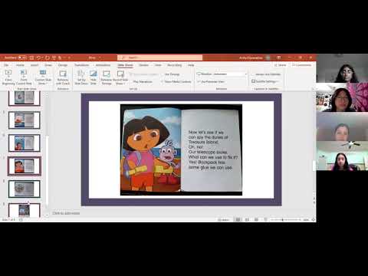Start slide show From Current Slide
Screen dimensions: 368x276
tap(24, 77)
